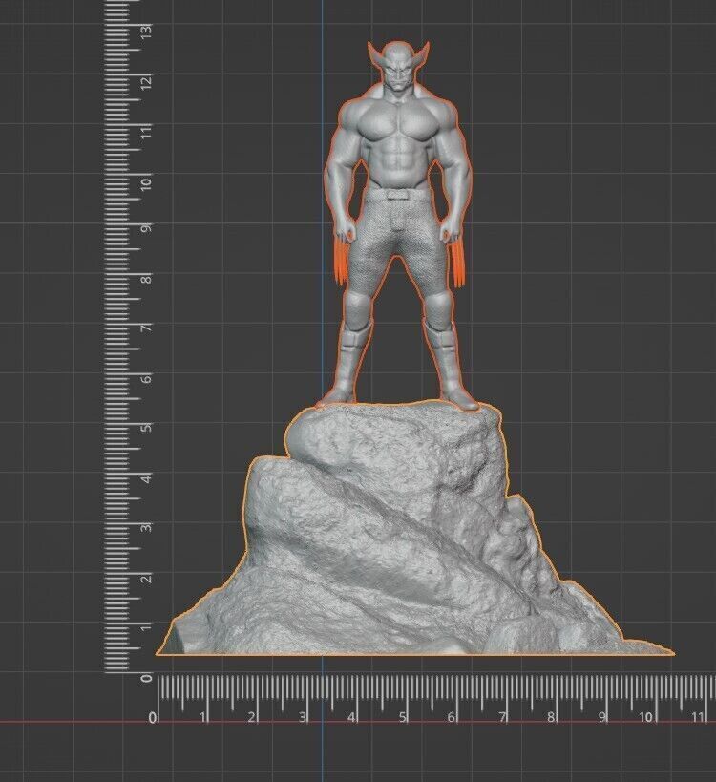
Task: Click the '9' label on the horizontal ruler
Action: [602, 718]
